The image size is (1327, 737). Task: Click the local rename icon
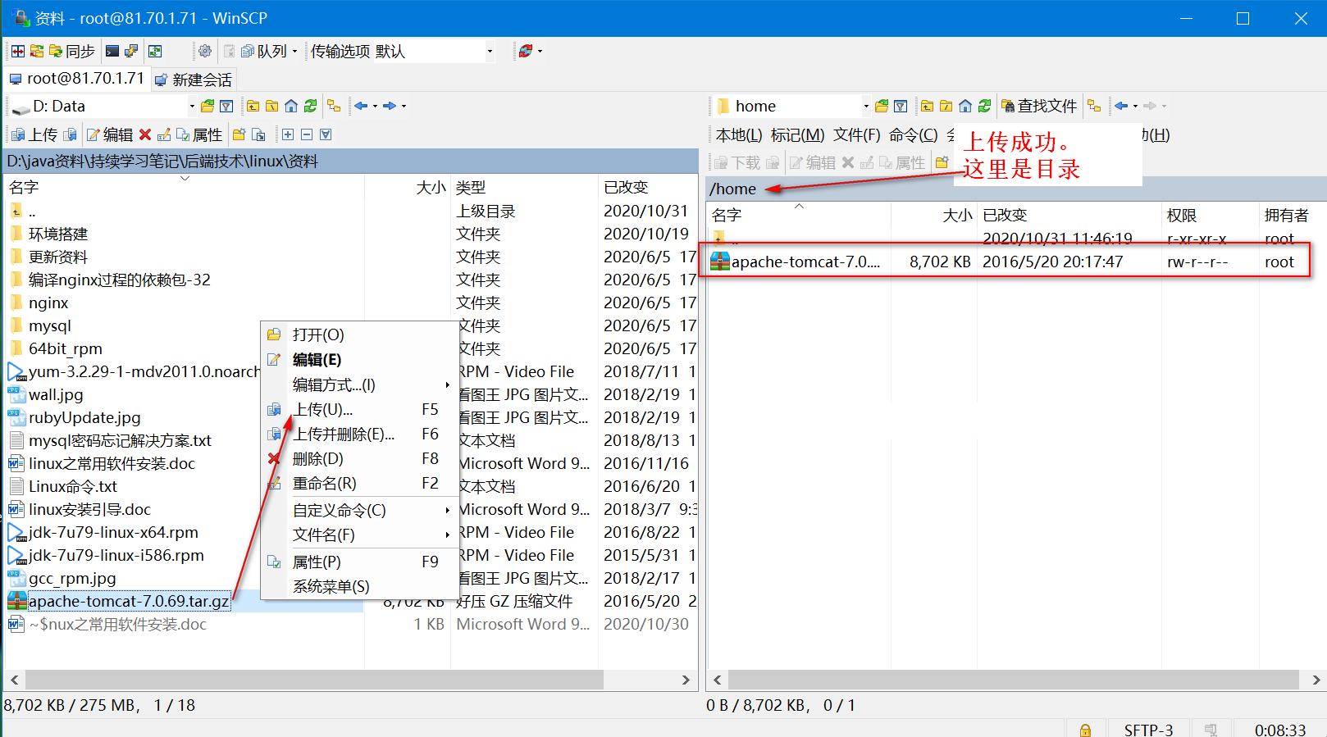point(164,134)
